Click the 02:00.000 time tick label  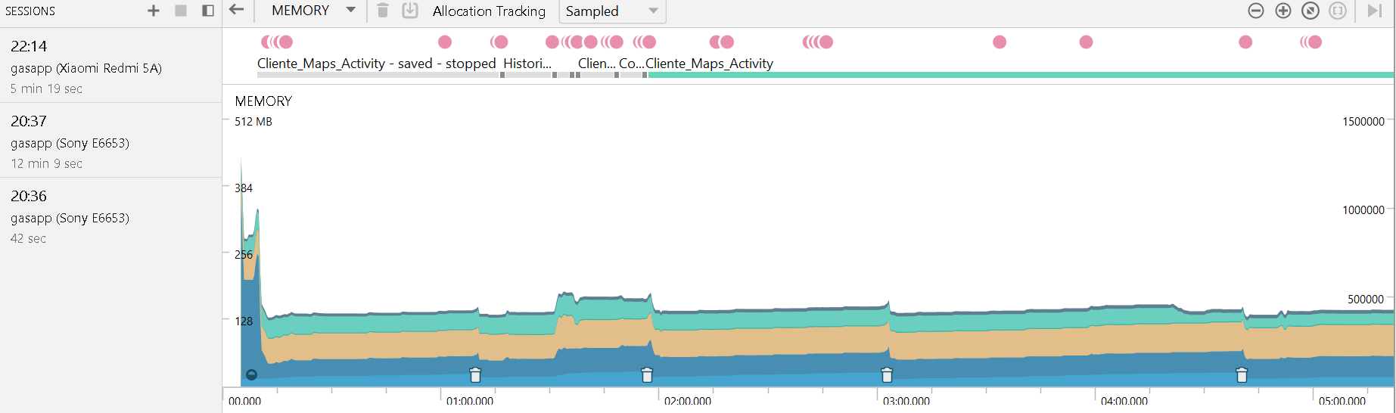pyautogui.click(x=688, y=402)
